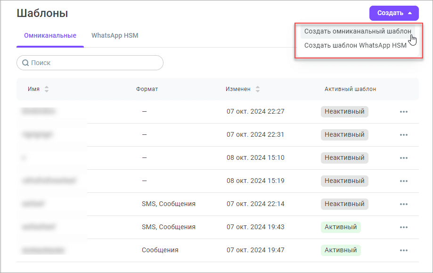The height and width of the screenshot is (273, 433).
Task: Click Активный badge in 19:47 row
Action: coord(341,250)
